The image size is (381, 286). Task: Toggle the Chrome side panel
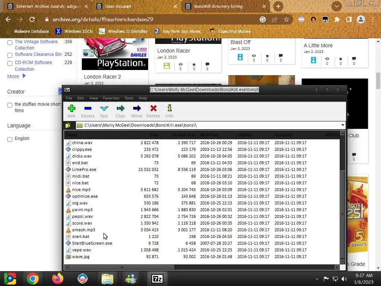point(349,19)
